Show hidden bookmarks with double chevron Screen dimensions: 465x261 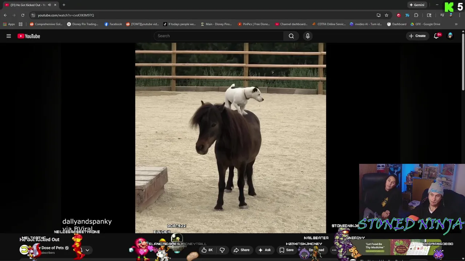(x=456, y=24)
